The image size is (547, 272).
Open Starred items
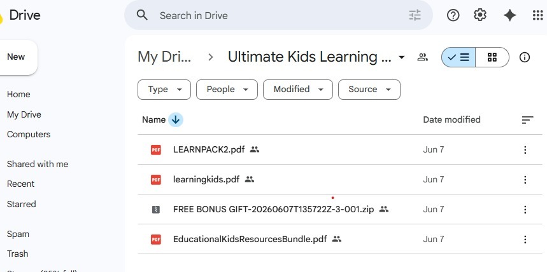pyautogui.click(x=21, y=204)
